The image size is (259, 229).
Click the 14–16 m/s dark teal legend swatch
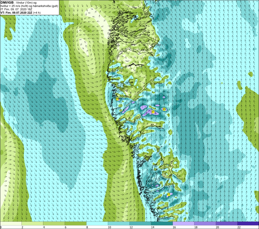[162, 223]
